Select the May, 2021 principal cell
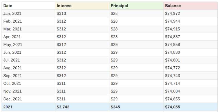 pos(114,45)
